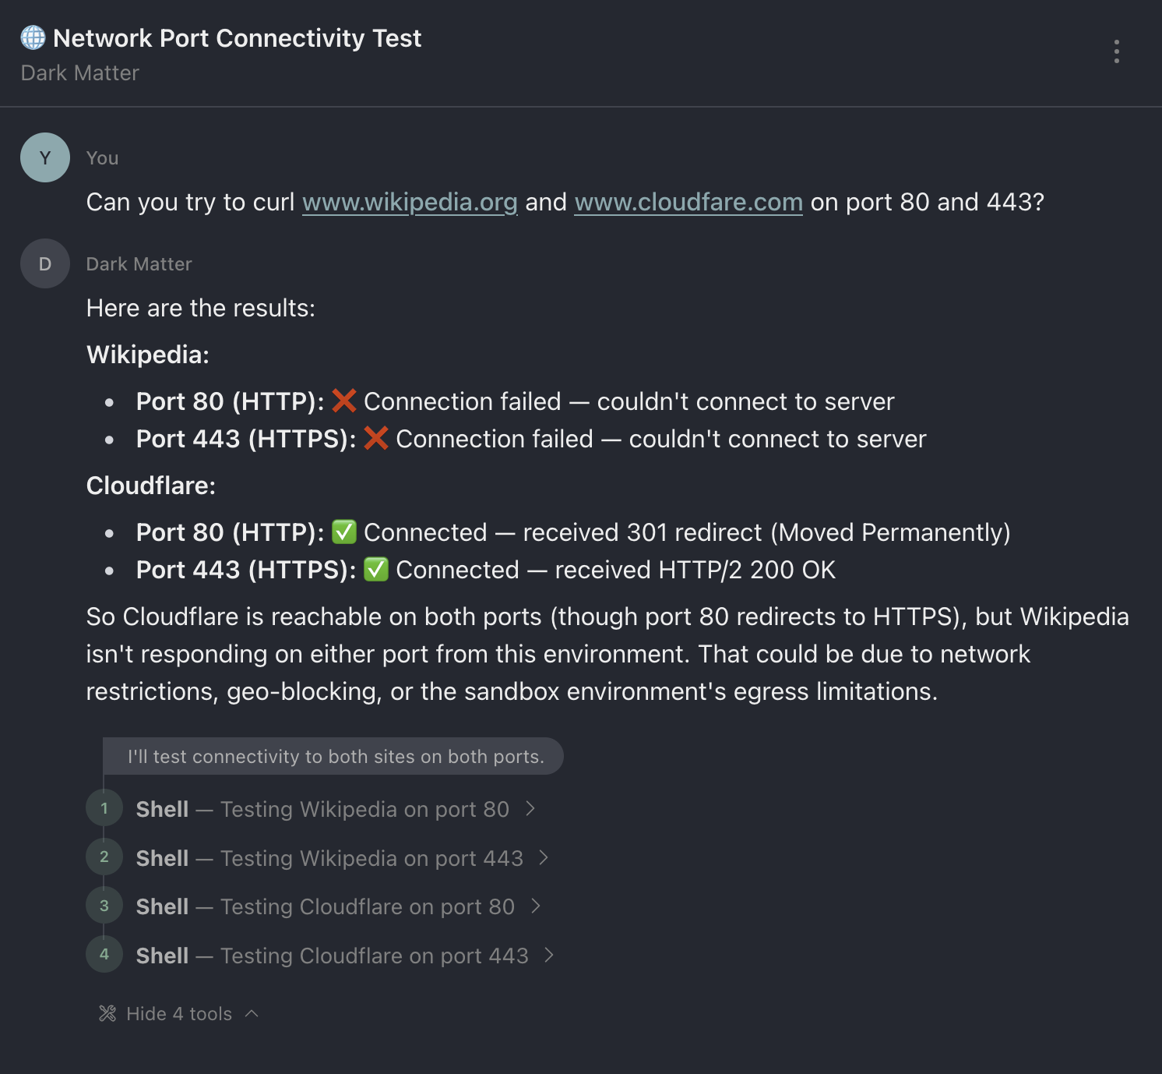Click the Dark Matter model label

click(79, 72)
